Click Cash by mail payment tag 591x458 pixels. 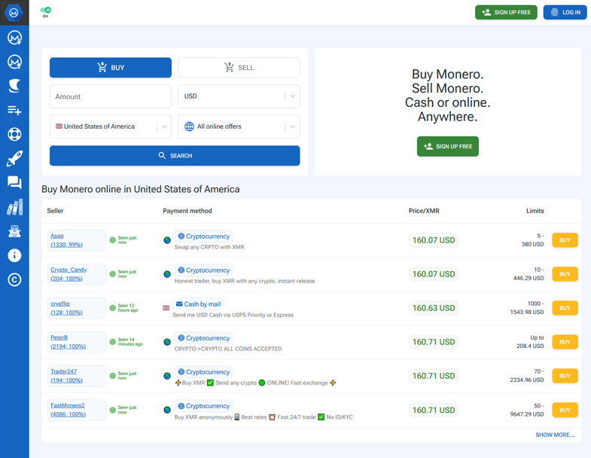point(198,304)
